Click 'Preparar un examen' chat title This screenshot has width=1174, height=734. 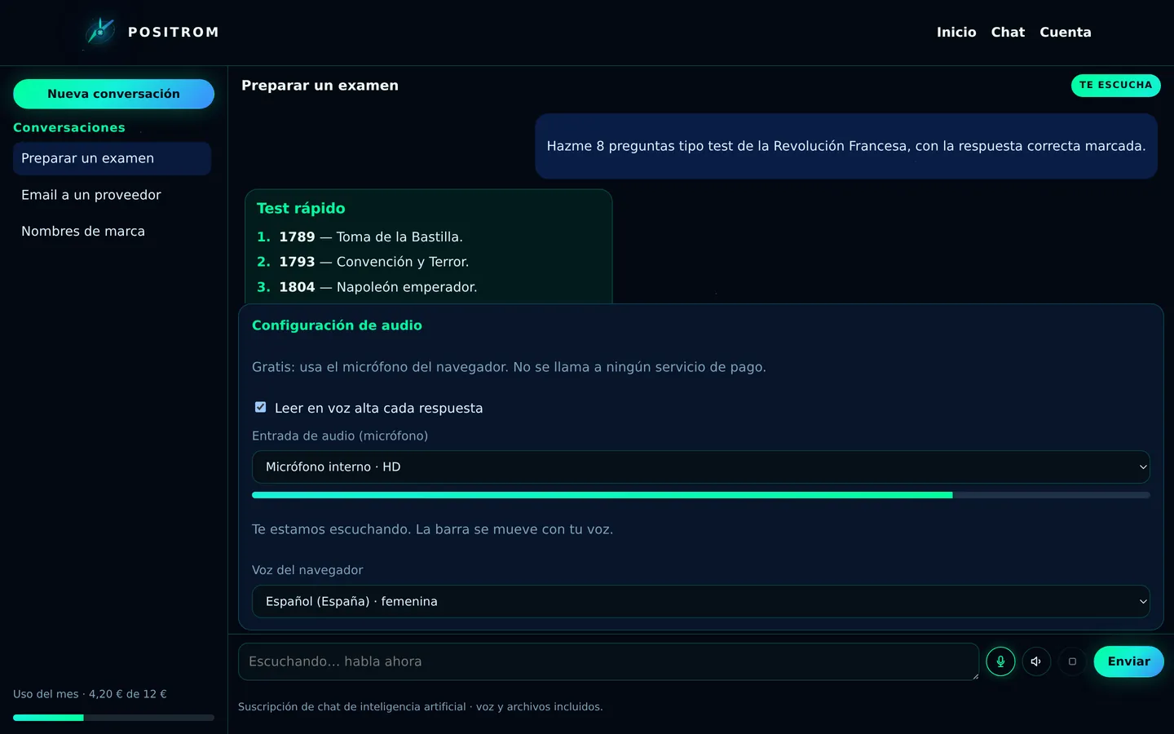(320, 86)
